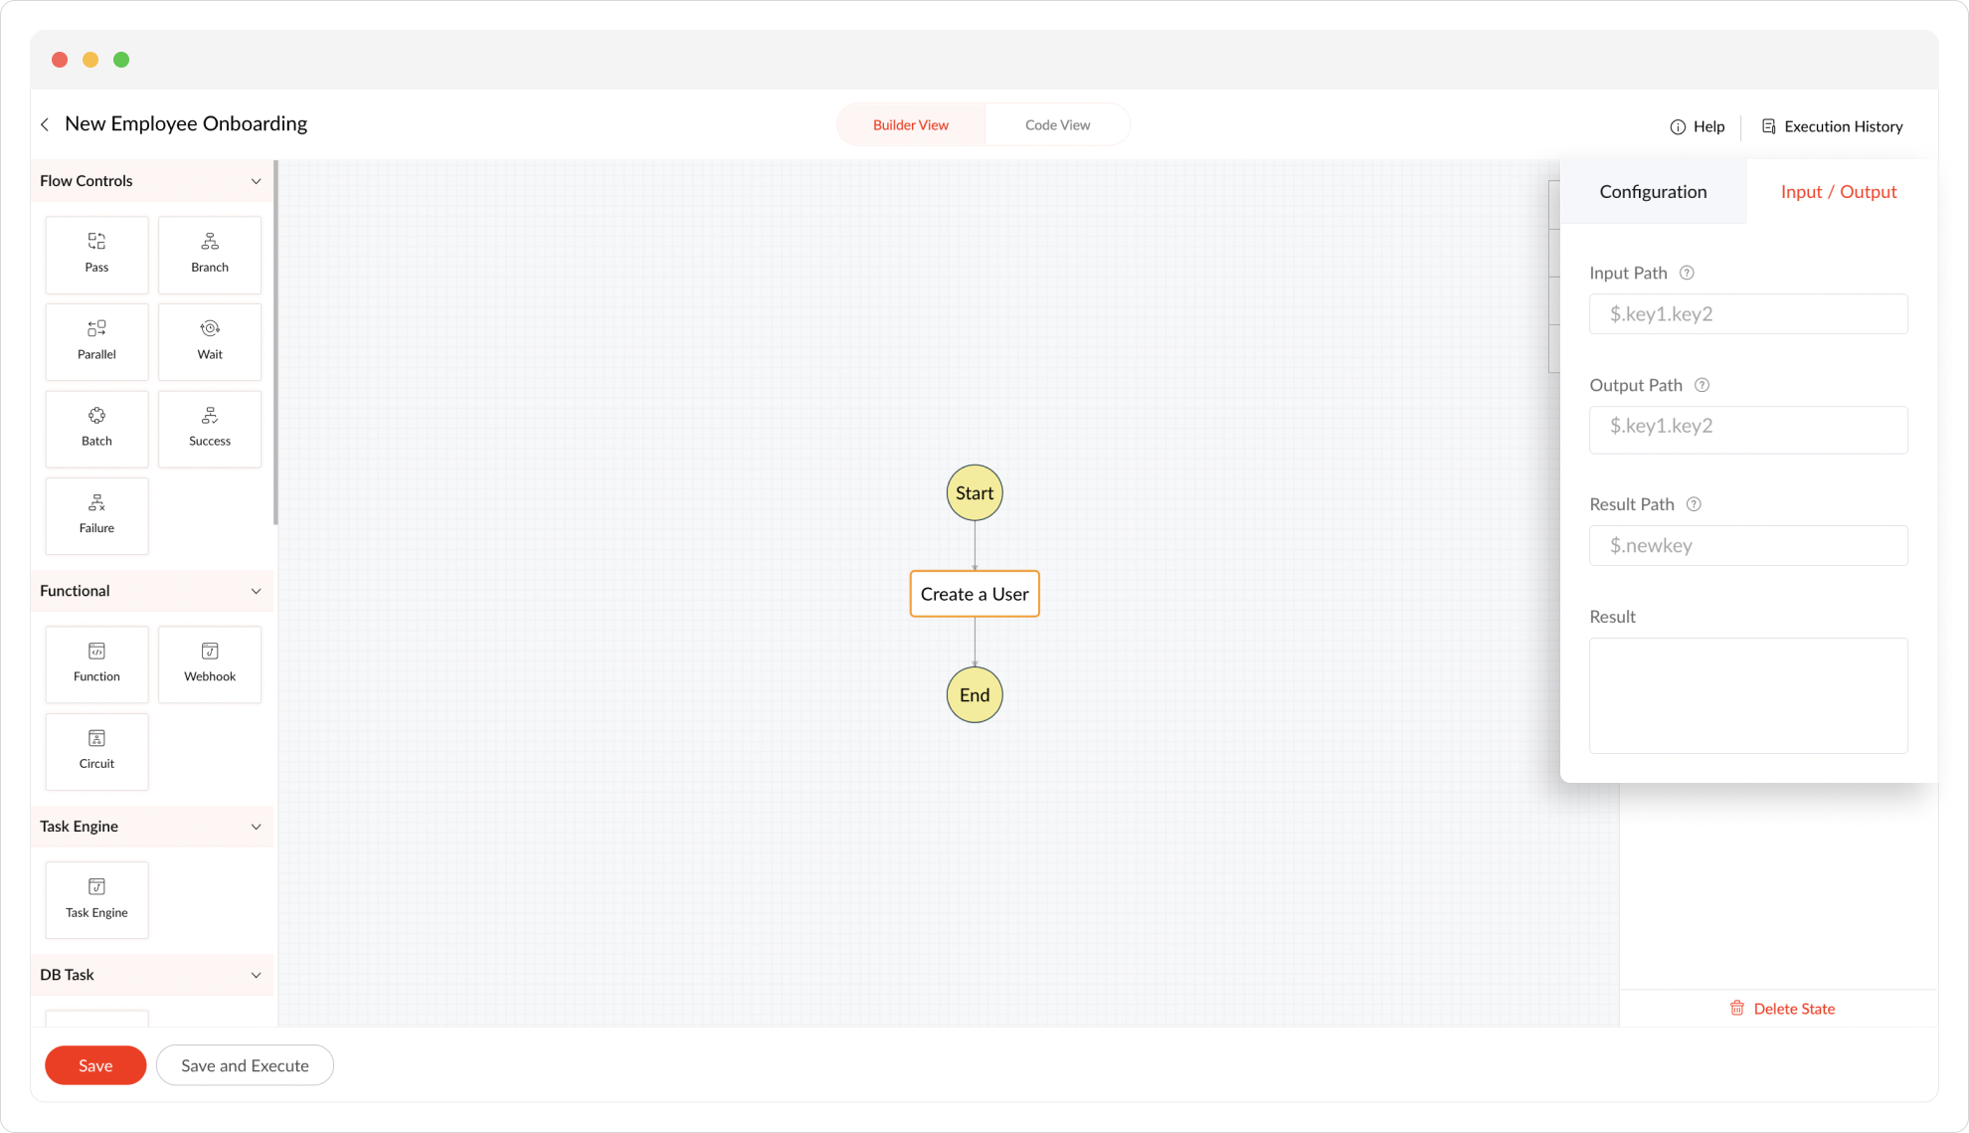
Task: Select the Circuit functional icon
Action: pos(96,750)
